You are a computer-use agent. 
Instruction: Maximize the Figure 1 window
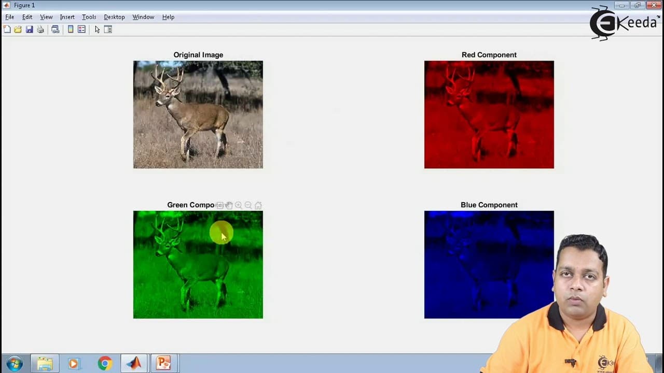pos(638,5)
